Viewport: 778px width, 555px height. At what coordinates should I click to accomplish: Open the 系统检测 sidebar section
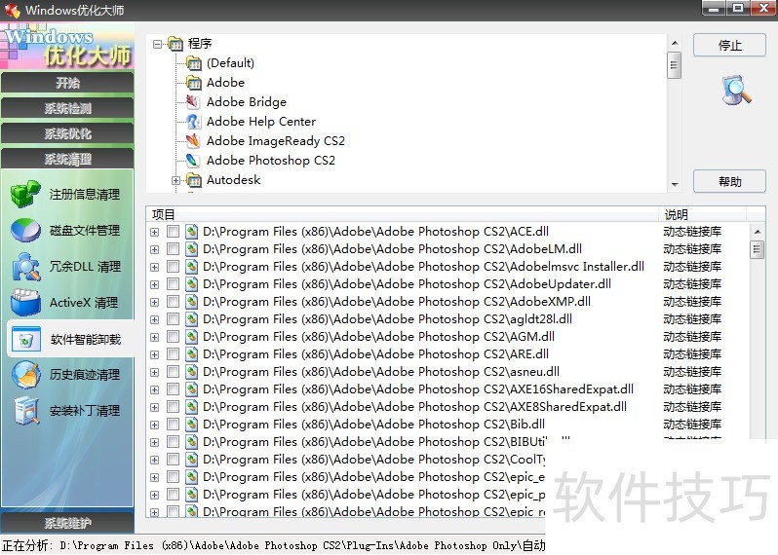coord(67,108)
